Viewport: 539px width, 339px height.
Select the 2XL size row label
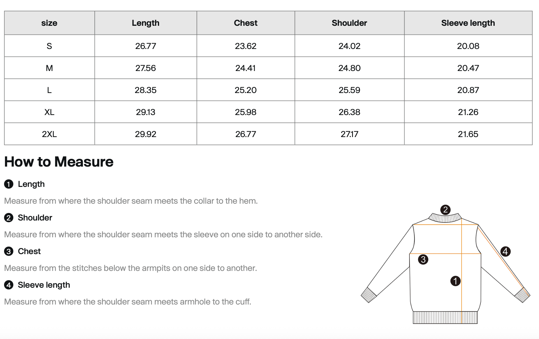coord(49,134)
